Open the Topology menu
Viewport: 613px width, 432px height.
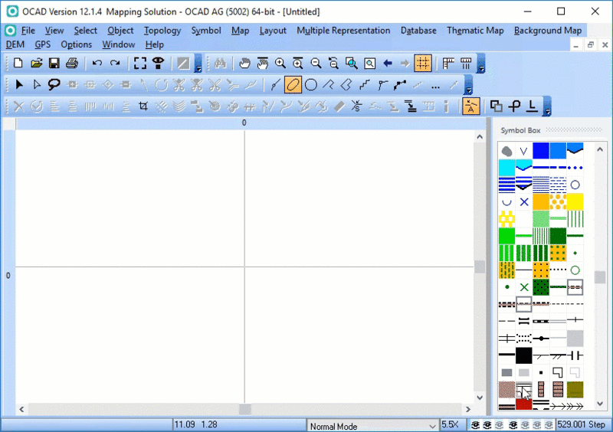click(x=162, y=31)
